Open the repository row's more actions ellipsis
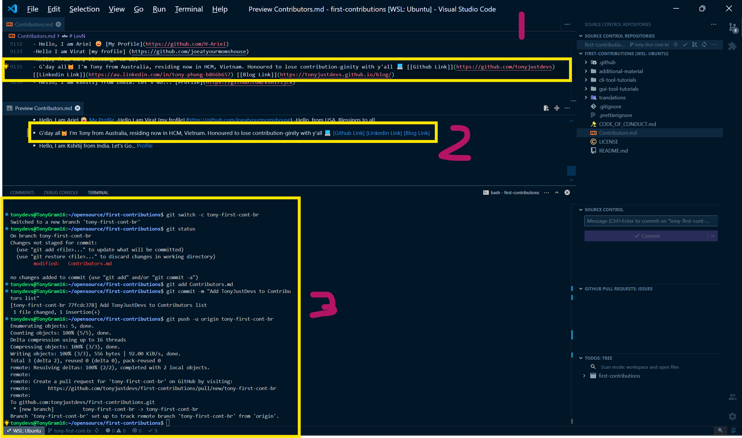This screenshot has height=438, width=742. click(714, 44)
